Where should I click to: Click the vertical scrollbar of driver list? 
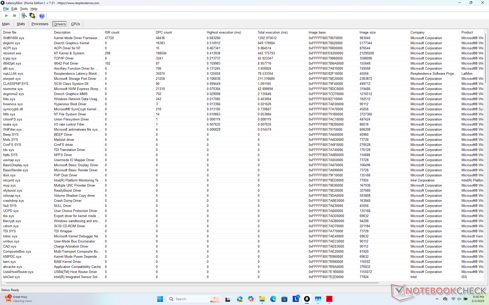click(485, 58)
